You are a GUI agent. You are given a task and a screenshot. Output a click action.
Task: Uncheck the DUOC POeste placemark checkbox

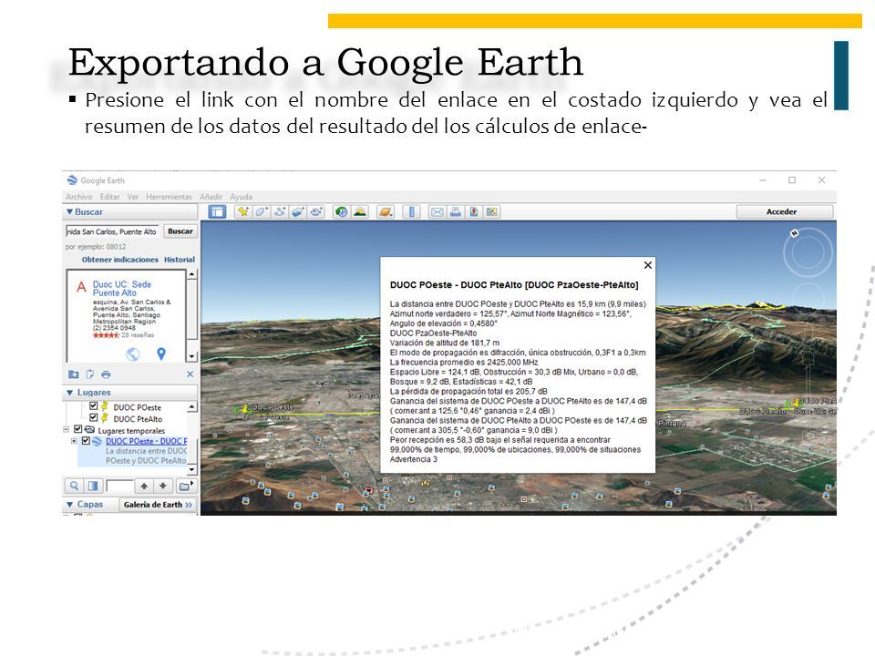click(x=93, y=406)
